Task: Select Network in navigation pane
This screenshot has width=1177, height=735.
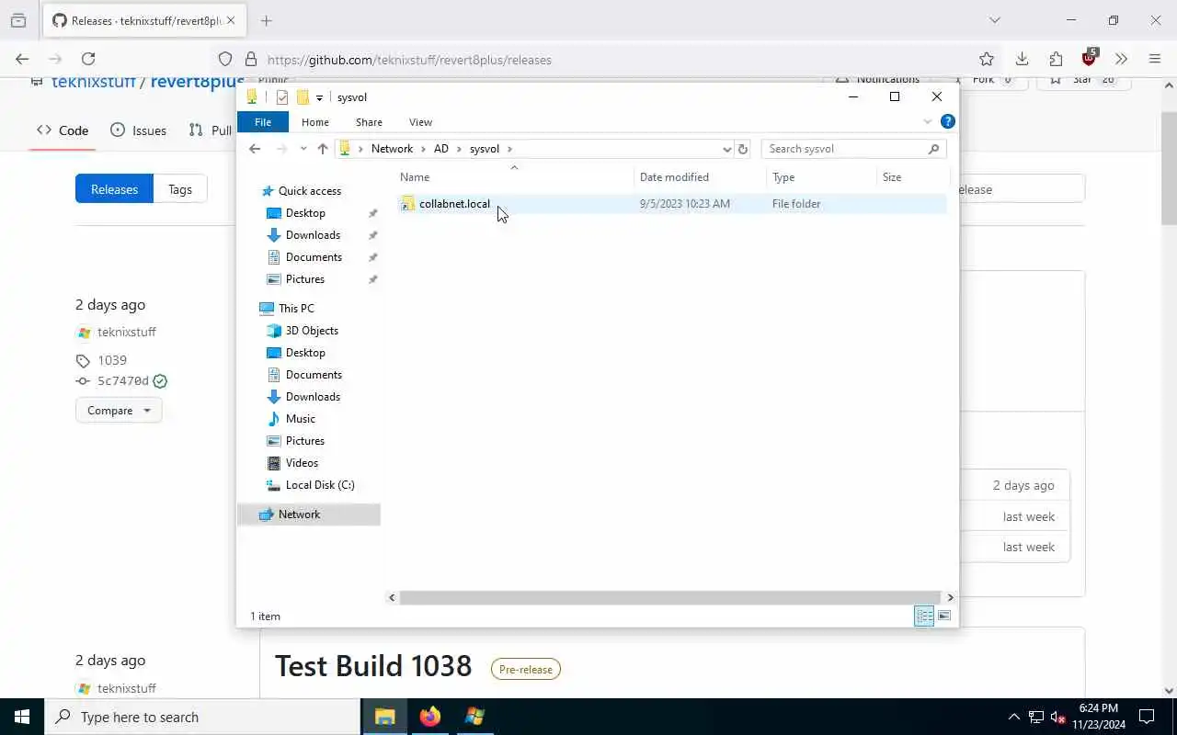Action: coord(299,514)
